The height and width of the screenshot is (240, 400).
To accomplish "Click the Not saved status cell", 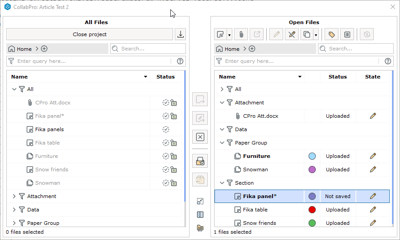I will [x=338, y=196].
